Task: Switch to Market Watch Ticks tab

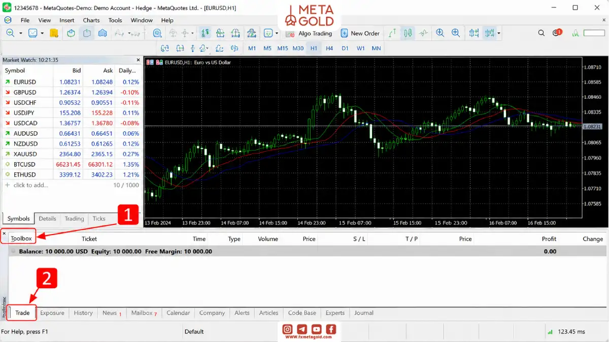Action: (99, 218)
